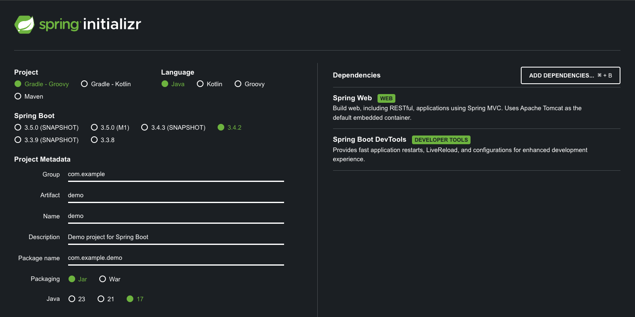The image size is (635, 317).
Task: Edit the Package name field
Action: click(176, 258)
